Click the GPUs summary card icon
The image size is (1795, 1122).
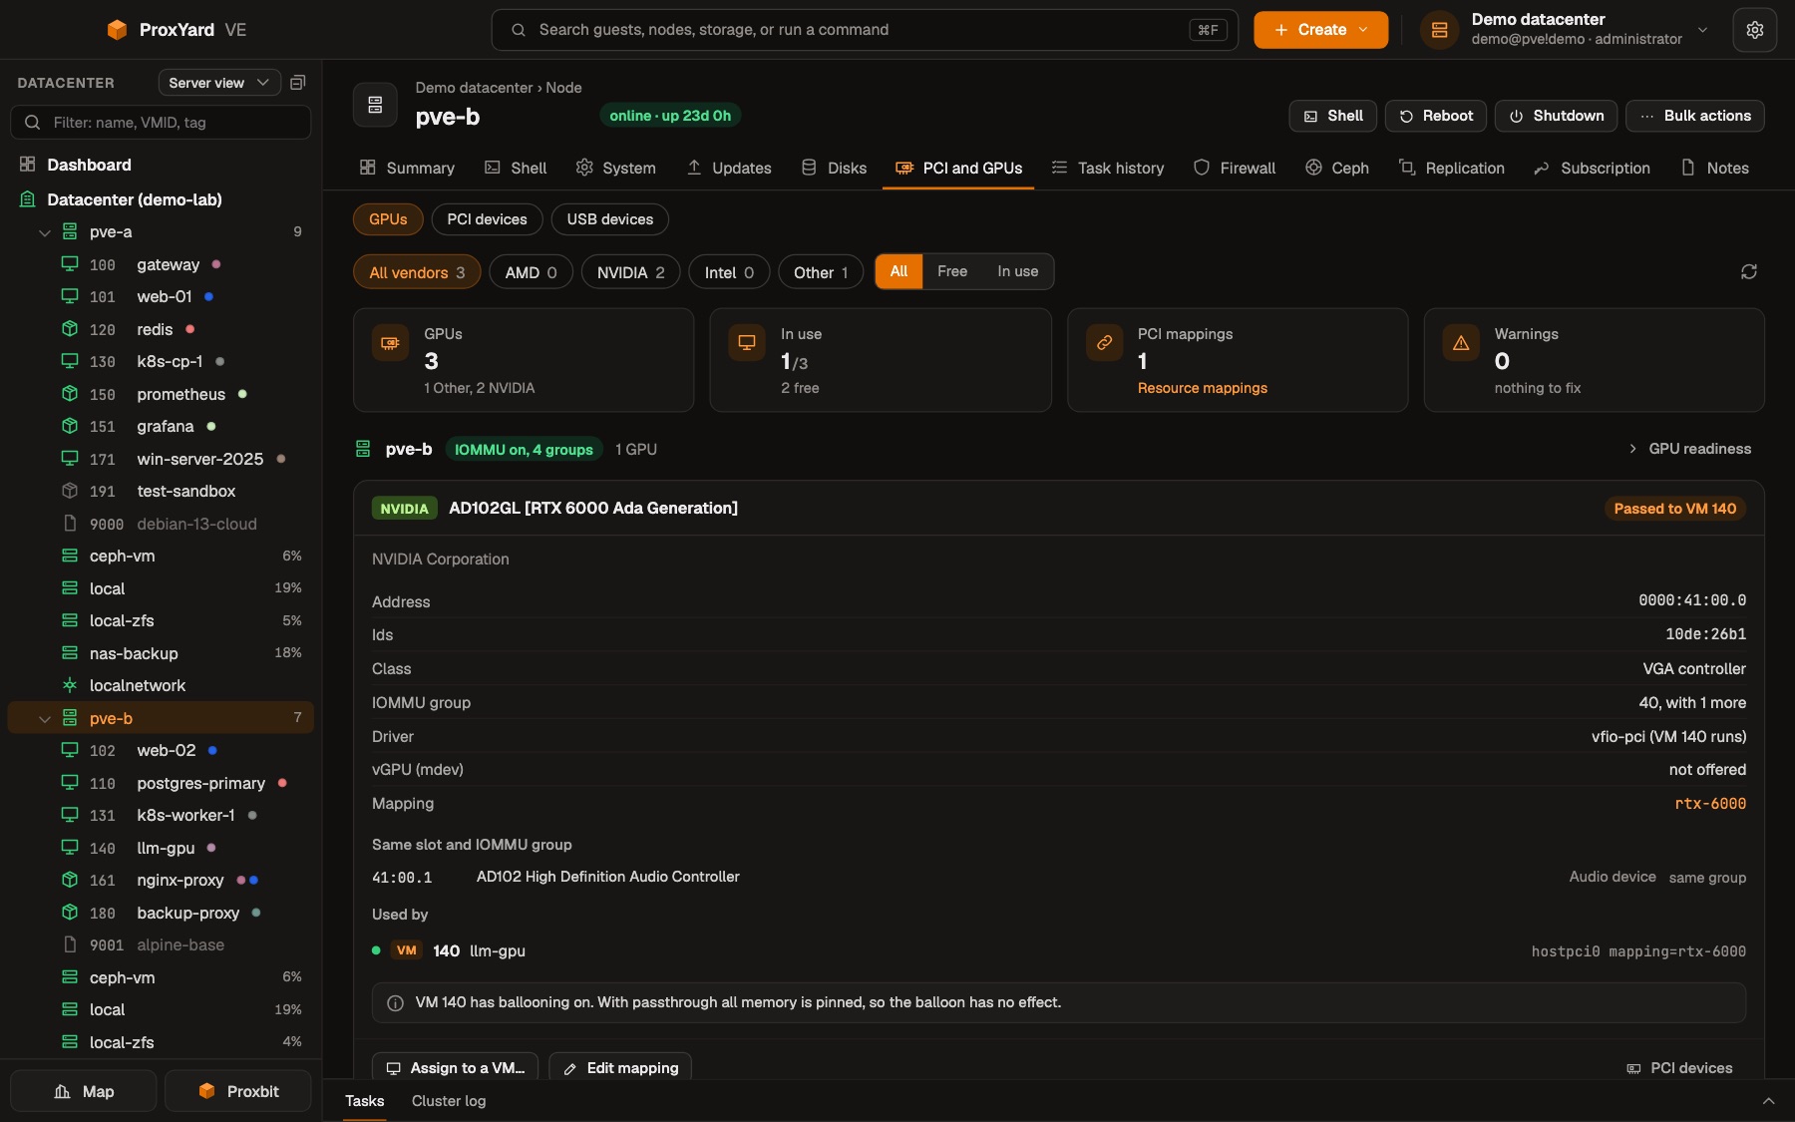pos(390,343)
